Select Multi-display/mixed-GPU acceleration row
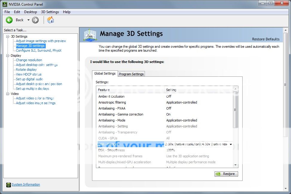 point(165,162)
